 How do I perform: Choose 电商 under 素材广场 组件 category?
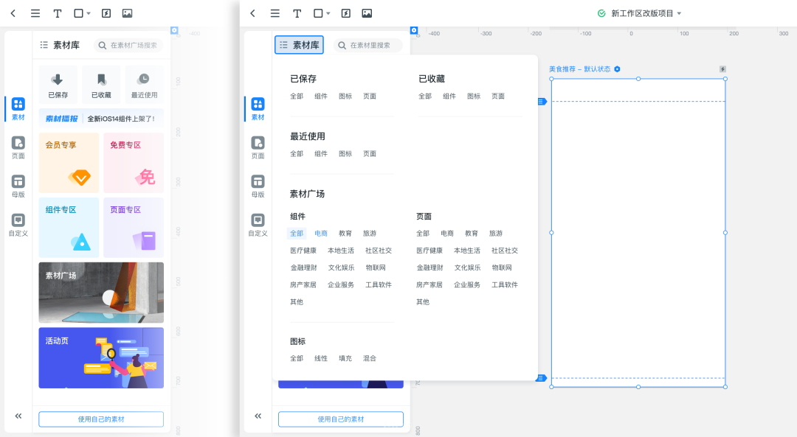click(x=321, y=234)
